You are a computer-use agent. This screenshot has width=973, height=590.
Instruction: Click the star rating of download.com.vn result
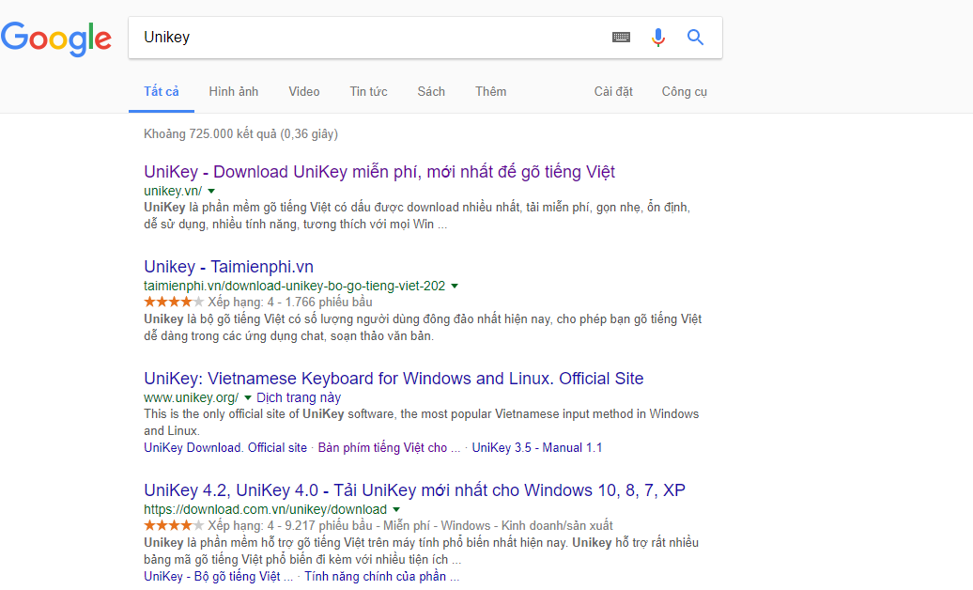pos(174,525)
